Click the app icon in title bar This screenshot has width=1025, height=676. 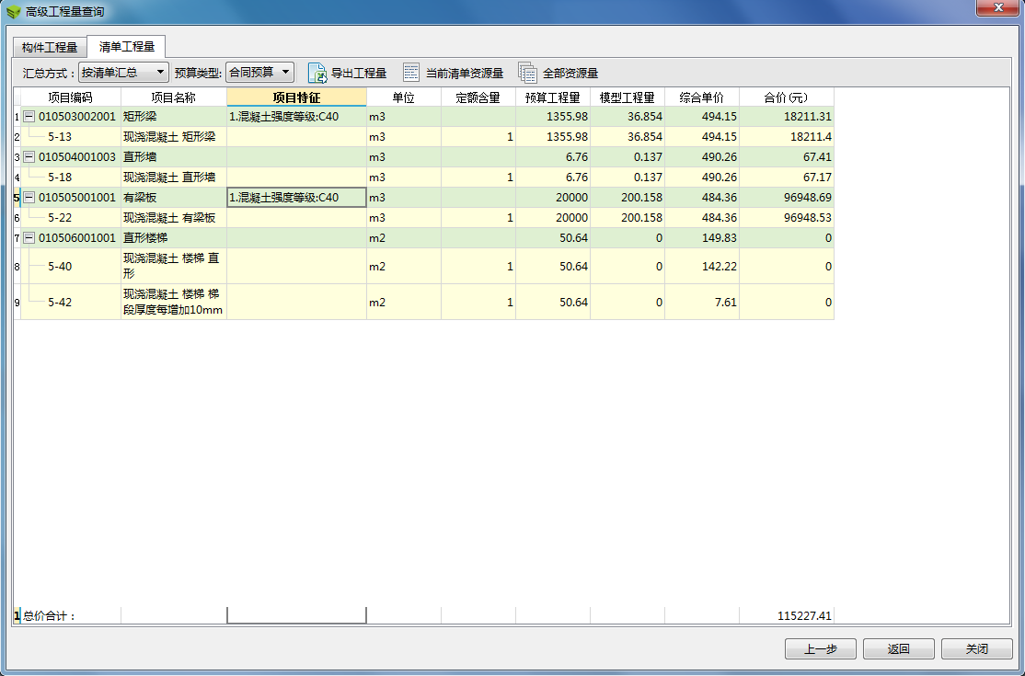point(13,12)
